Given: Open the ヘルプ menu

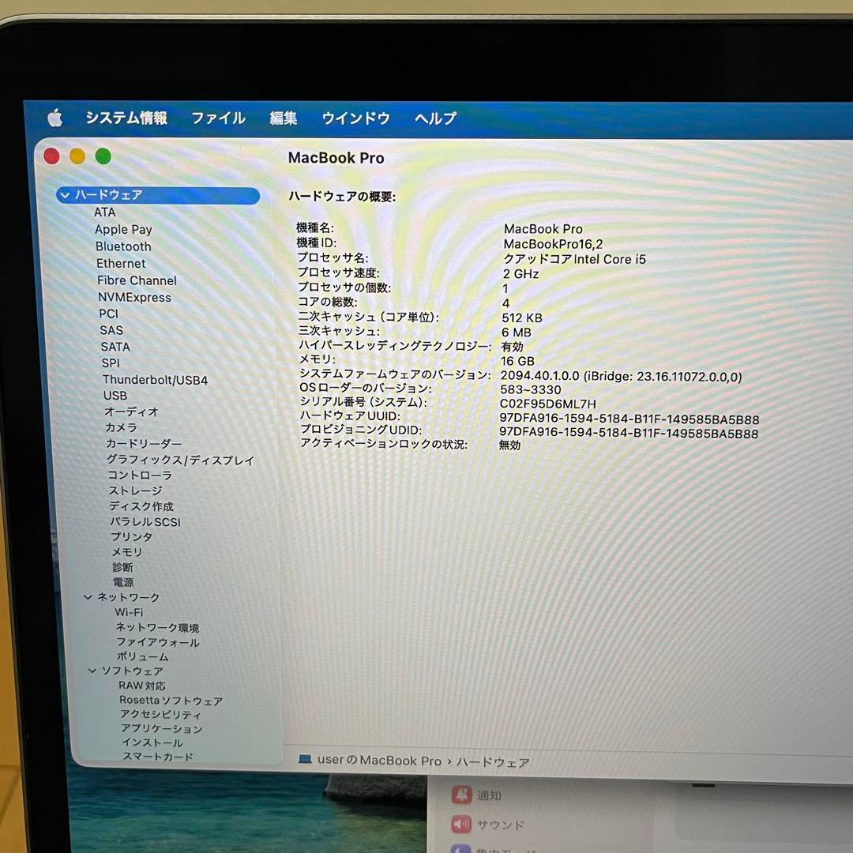Looking at the screenshot, I should (x=435, y=118).
